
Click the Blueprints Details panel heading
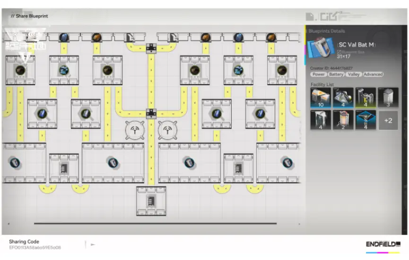point(328,31)
